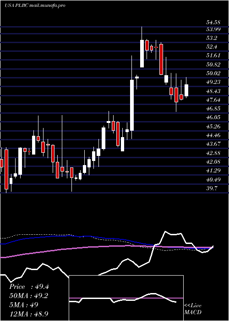
Task: Select the 49.23 price axis label
Action: (213, 82)
